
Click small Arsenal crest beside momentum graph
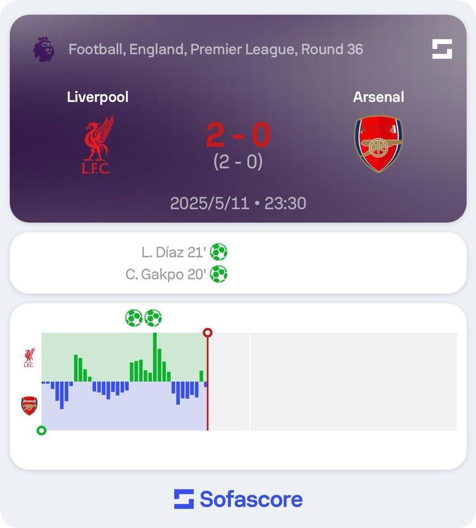tap(29, 406)
